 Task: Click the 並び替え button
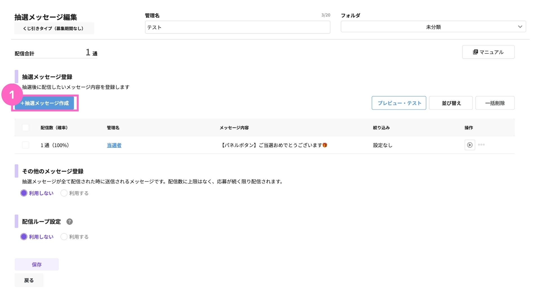[451, 103]
